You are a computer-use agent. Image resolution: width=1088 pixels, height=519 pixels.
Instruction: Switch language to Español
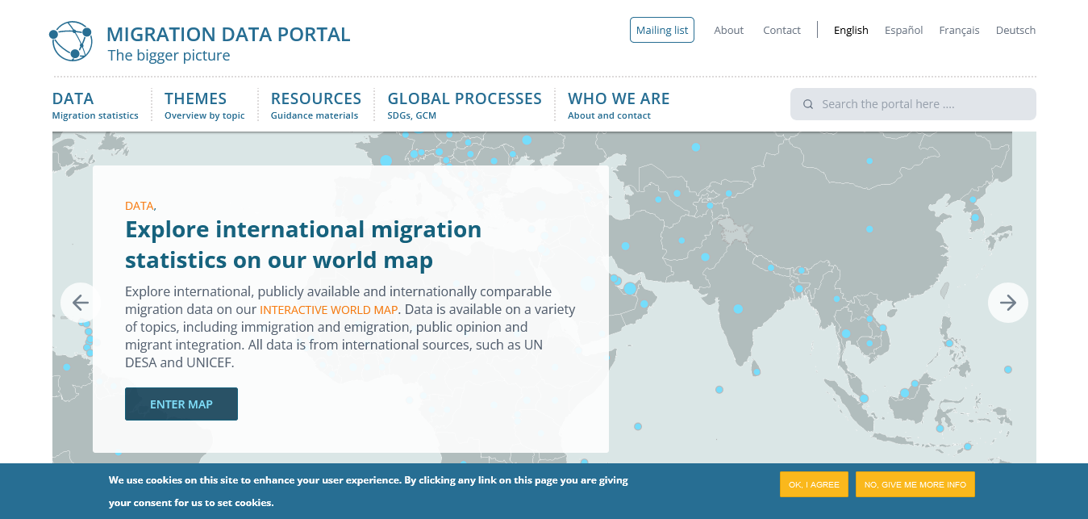point(903,30)
